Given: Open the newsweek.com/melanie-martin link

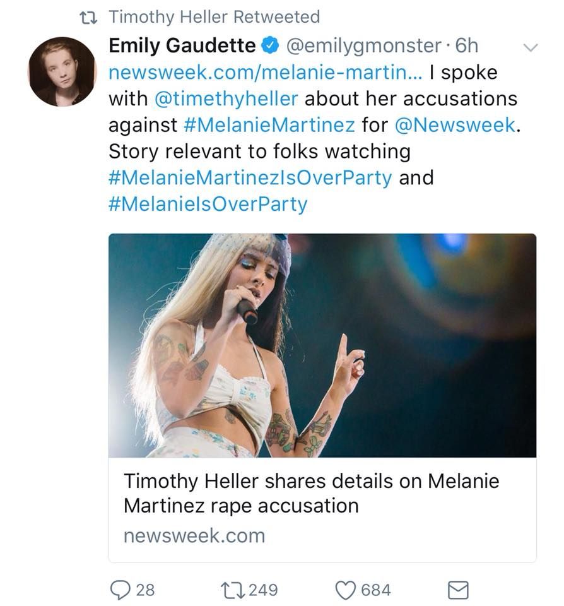Looking at the screenshot, I should [259, 73].
